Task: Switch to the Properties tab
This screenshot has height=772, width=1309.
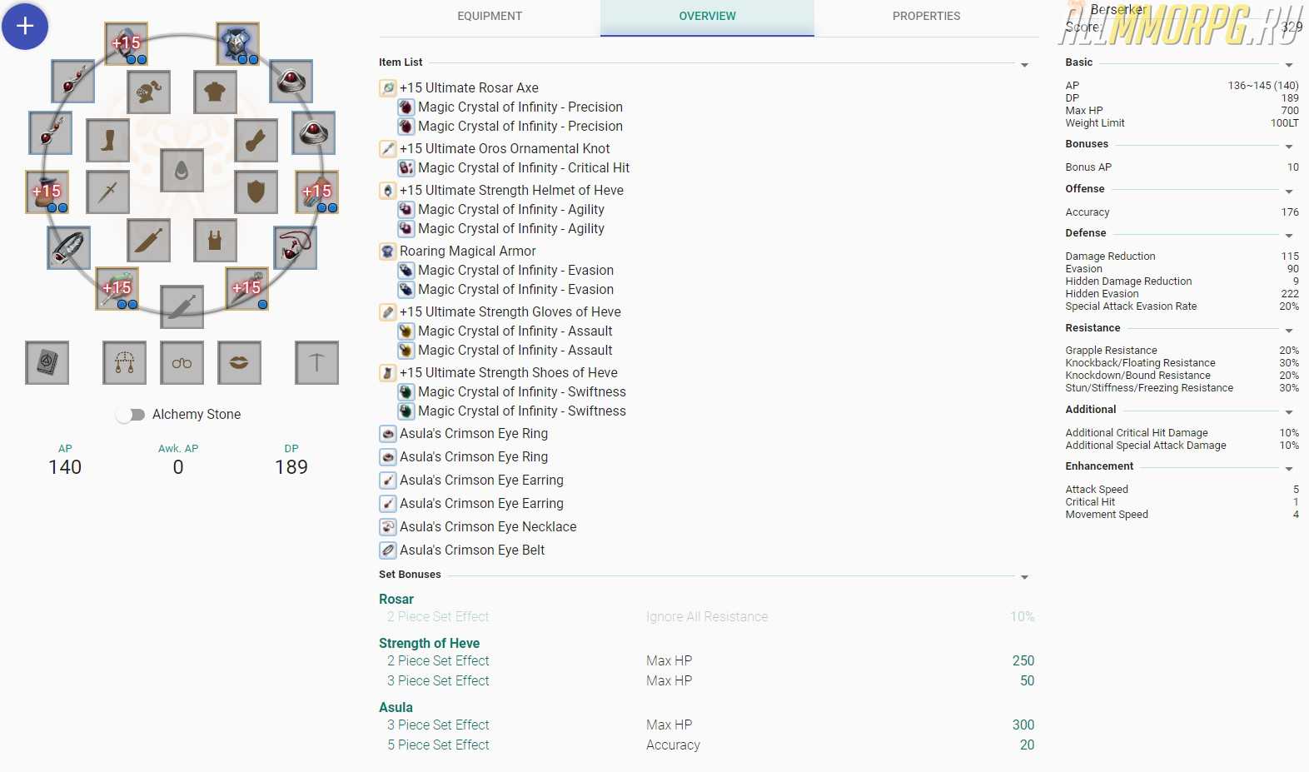Action: 926,17
